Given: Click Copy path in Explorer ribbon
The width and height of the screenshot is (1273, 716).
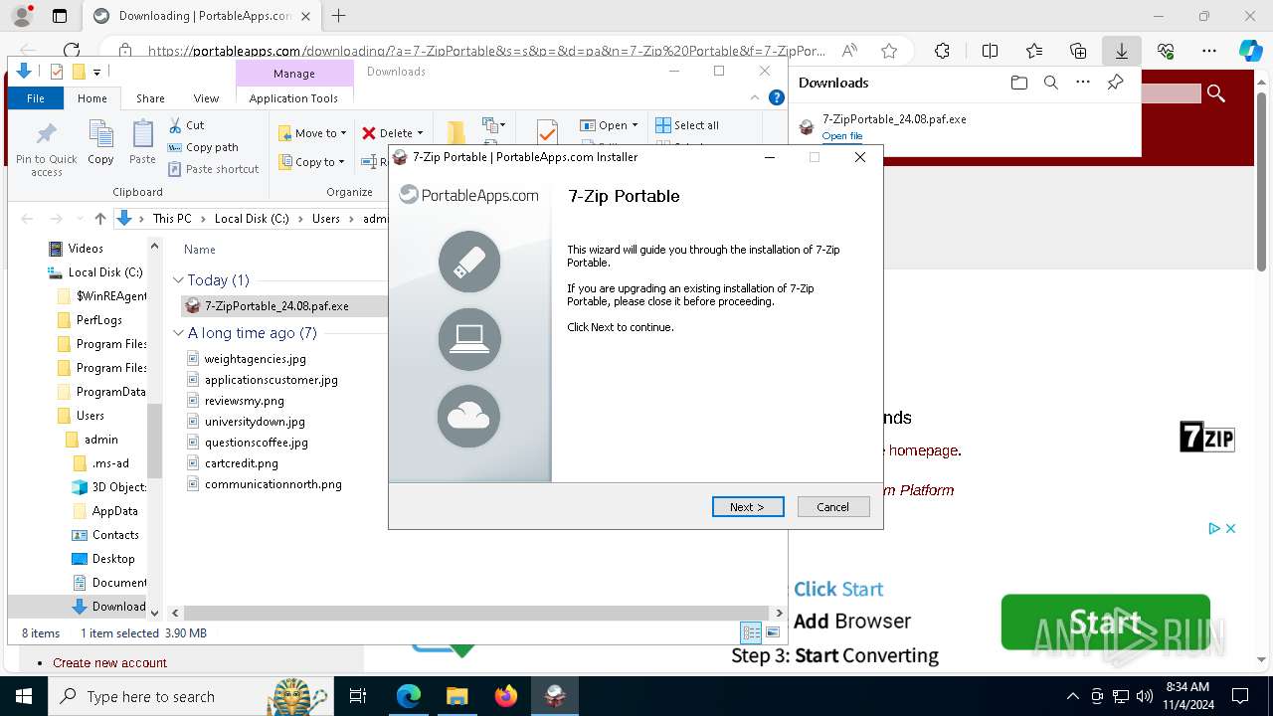Looking at the screenshot, I should point(203,147).
